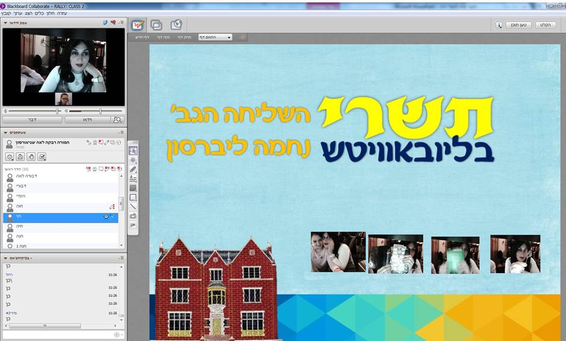Select the whiteboard line tool

[133, 207]
